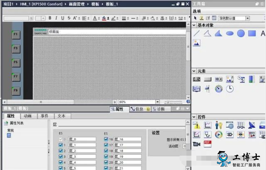The height and width of the screenshot is (170, 266).
Task: Open the 深色默认值 style dropdown
Action: (x=248, y=18)
